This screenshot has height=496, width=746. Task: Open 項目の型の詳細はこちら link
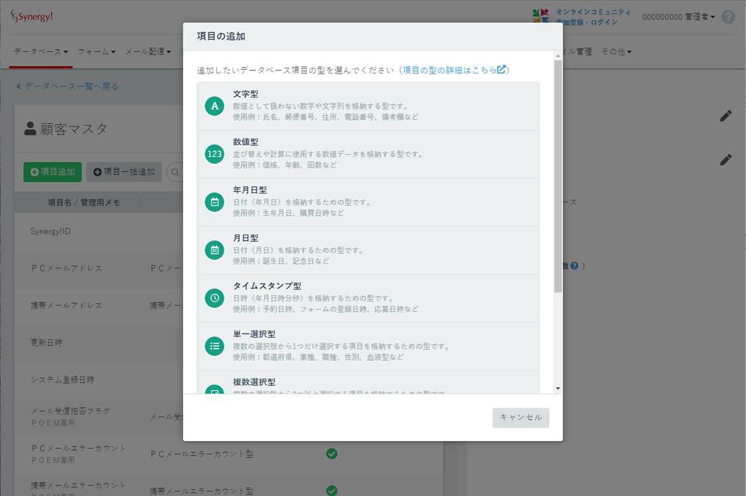454,70
